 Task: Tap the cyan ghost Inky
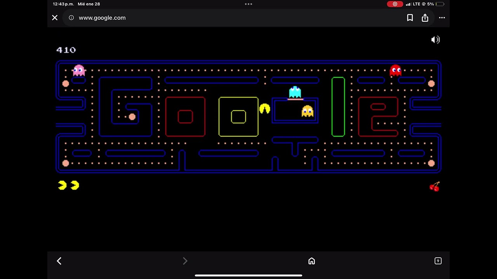295,92
